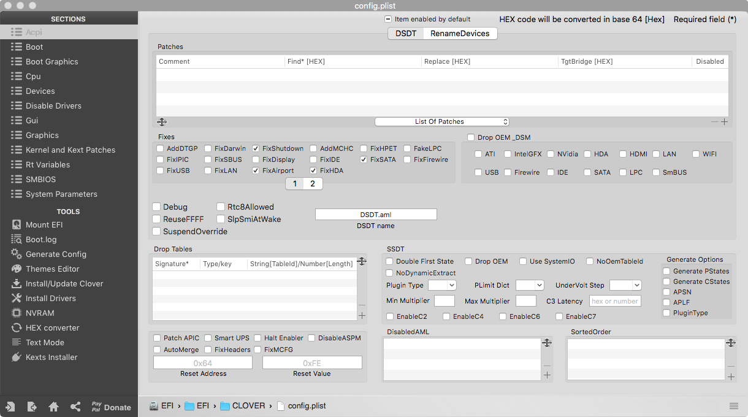Click the DSDT name input field

click(x=376, y=214)
